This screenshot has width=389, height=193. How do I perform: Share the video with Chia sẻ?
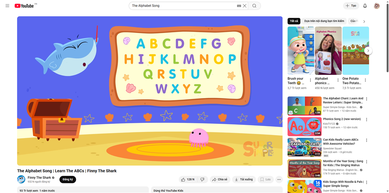[x=220, y=179]
